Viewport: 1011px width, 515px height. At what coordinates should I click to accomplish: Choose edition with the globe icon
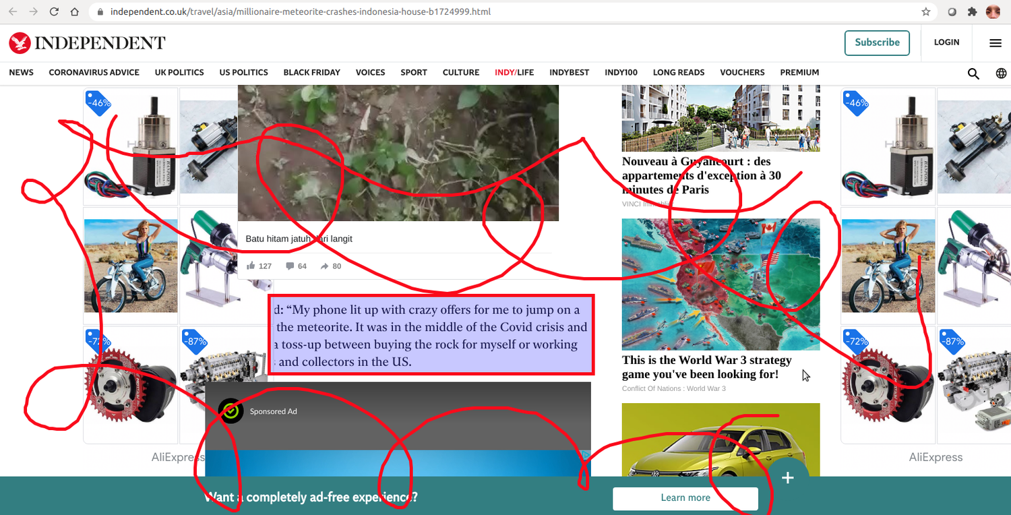tap(1001, 73)
